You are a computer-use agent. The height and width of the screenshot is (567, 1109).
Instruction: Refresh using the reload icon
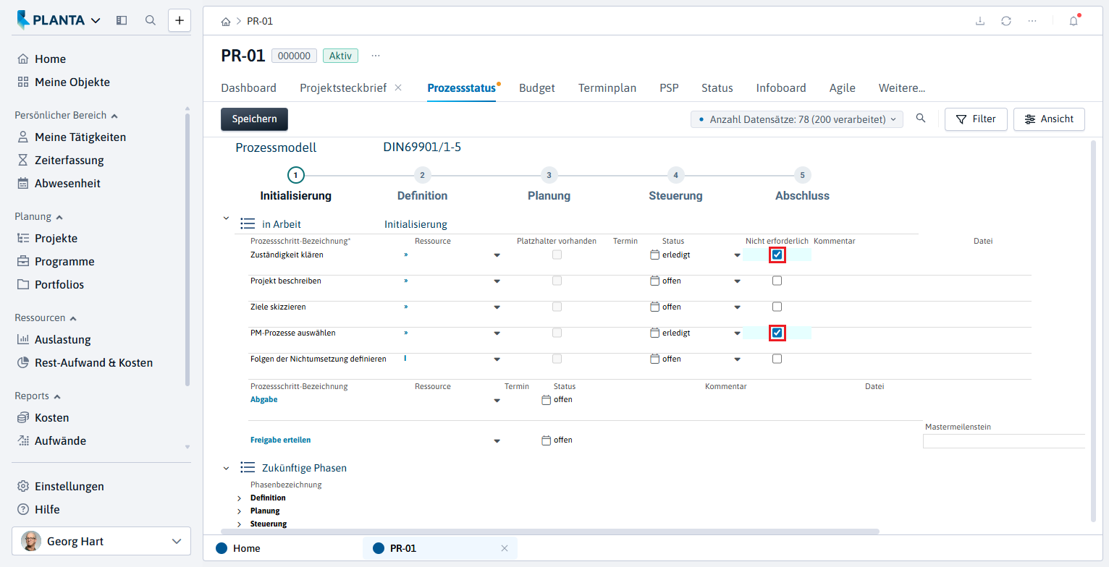pos(1006,21)
